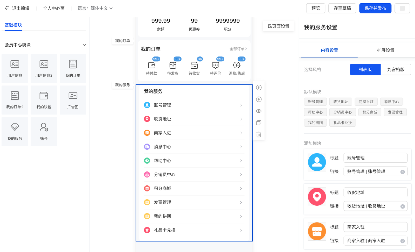Add the 我的钱包 wallet module

click(x=44, y=100)
